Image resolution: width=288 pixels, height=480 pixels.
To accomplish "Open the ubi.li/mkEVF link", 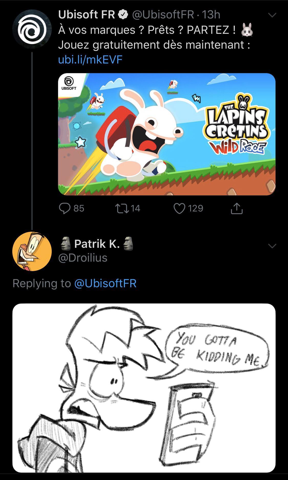I will pyautogui.click(x=90, y=60).
